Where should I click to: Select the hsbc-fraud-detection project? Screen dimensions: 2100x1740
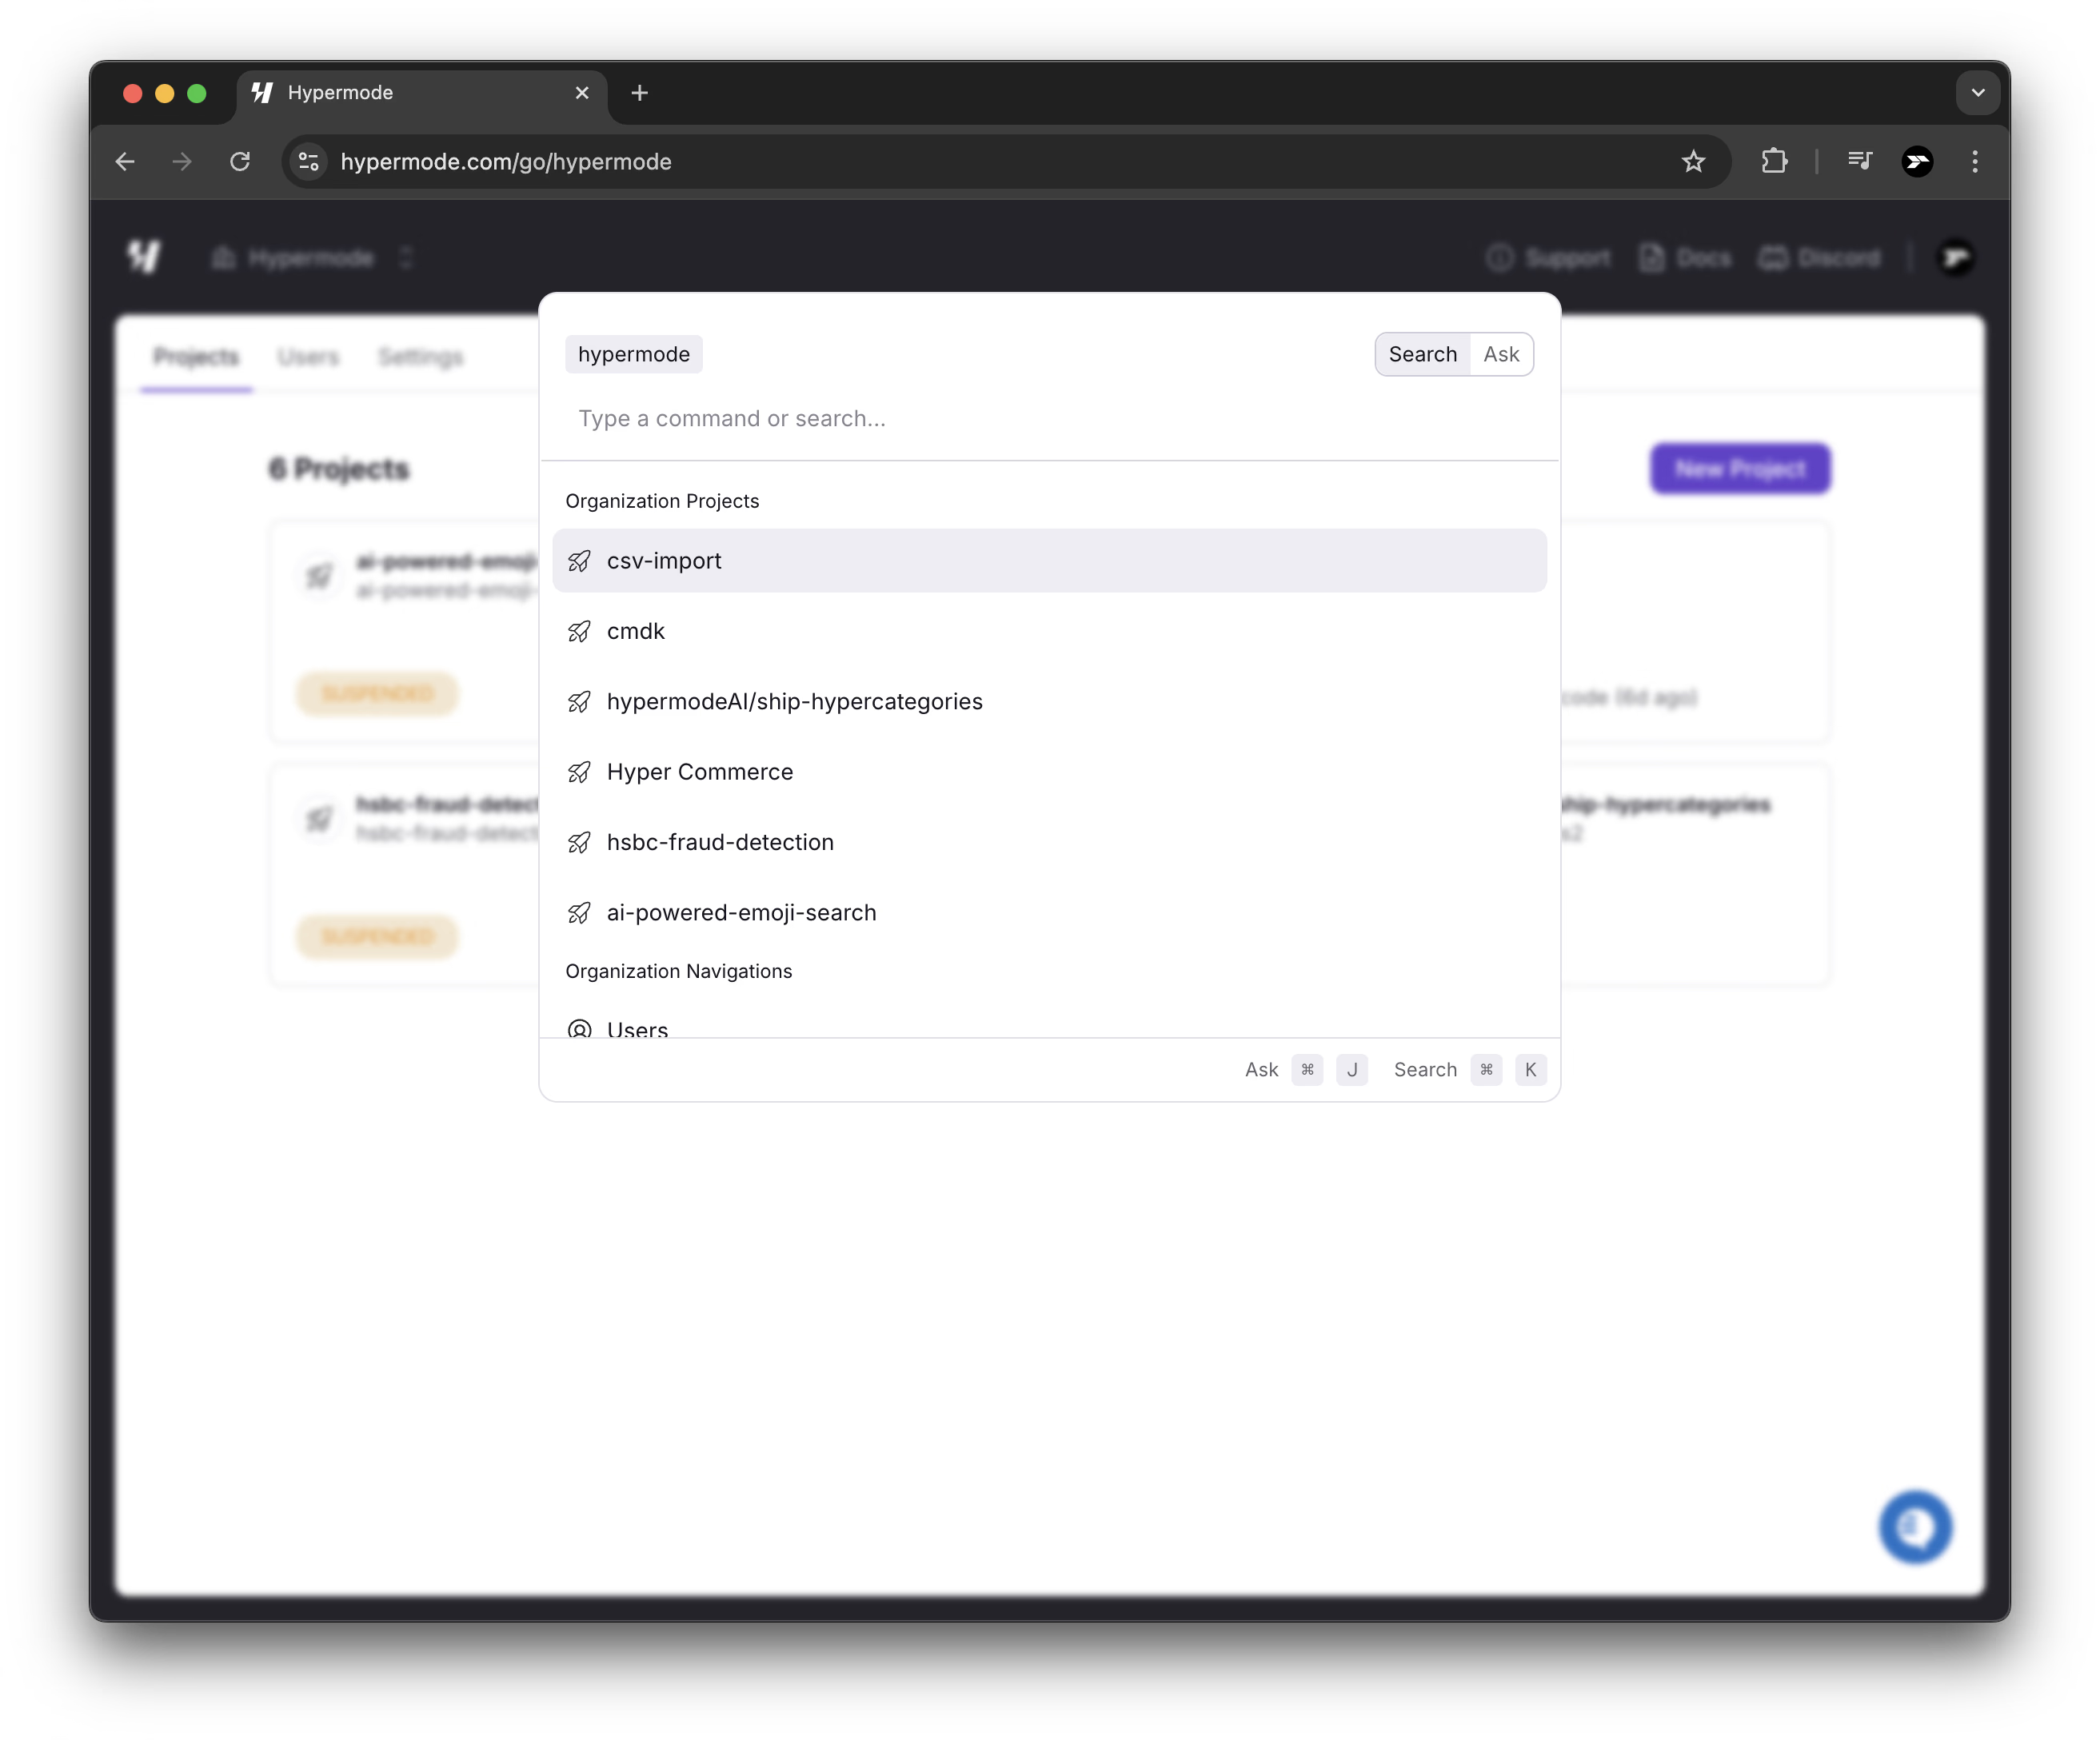[x=1049, y=842]
